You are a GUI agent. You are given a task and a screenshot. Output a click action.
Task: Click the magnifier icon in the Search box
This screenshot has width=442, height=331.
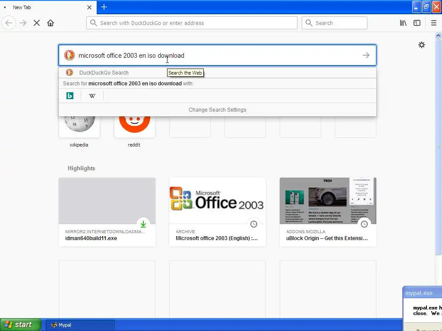(x=309, y=23)
